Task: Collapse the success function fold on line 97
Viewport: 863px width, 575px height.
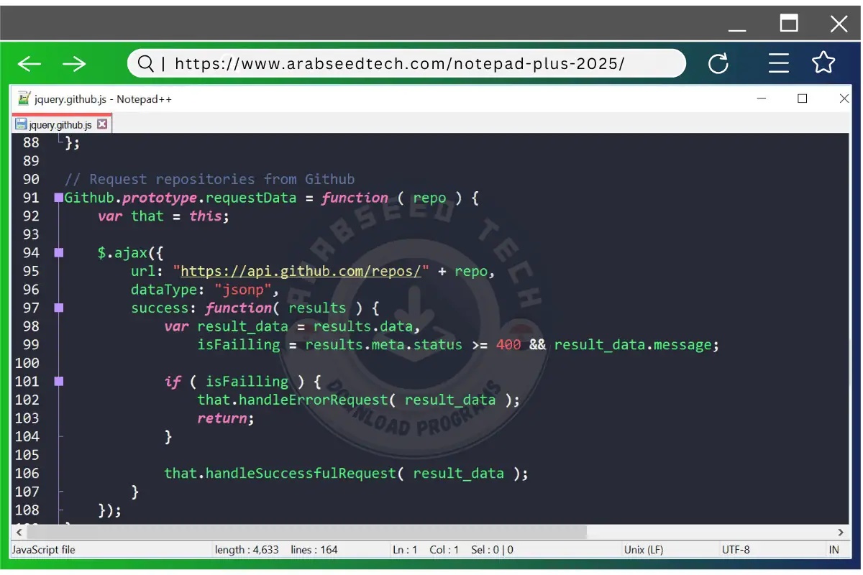Action: click(59, 308)
